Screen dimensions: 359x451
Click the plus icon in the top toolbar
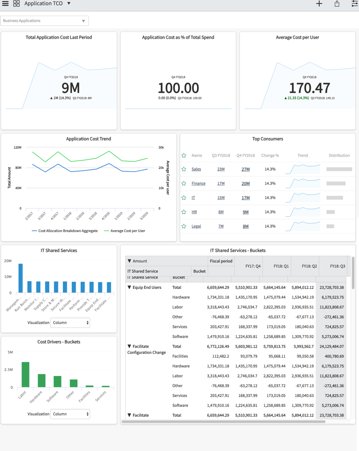[x=319, y=4]
